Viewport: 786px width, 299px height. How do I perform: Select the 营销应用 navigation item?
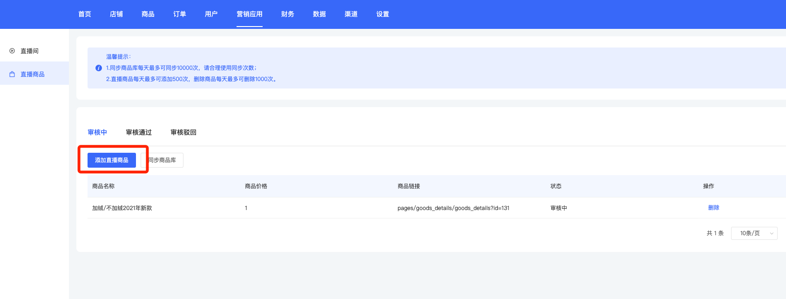[x=250, y=14]
